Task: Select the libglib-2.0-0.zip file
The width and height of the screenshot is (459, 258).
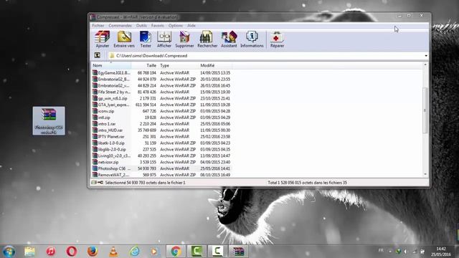Action: tap(161, 150)
